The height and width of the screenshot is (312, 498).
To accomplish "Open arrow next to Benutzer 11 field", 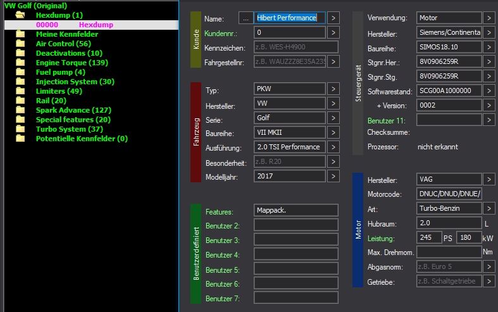I will 489,120.
